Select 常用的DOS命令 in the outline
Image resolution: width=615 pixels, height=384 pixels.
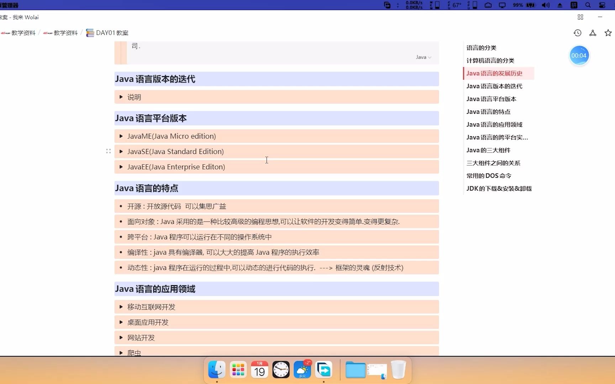pyautogui.click(x=489, y=176)
